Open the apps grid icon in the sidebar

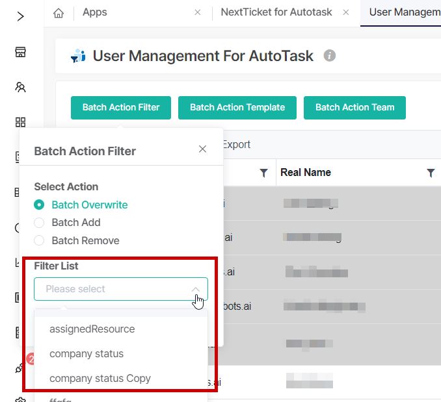(21, 122)
